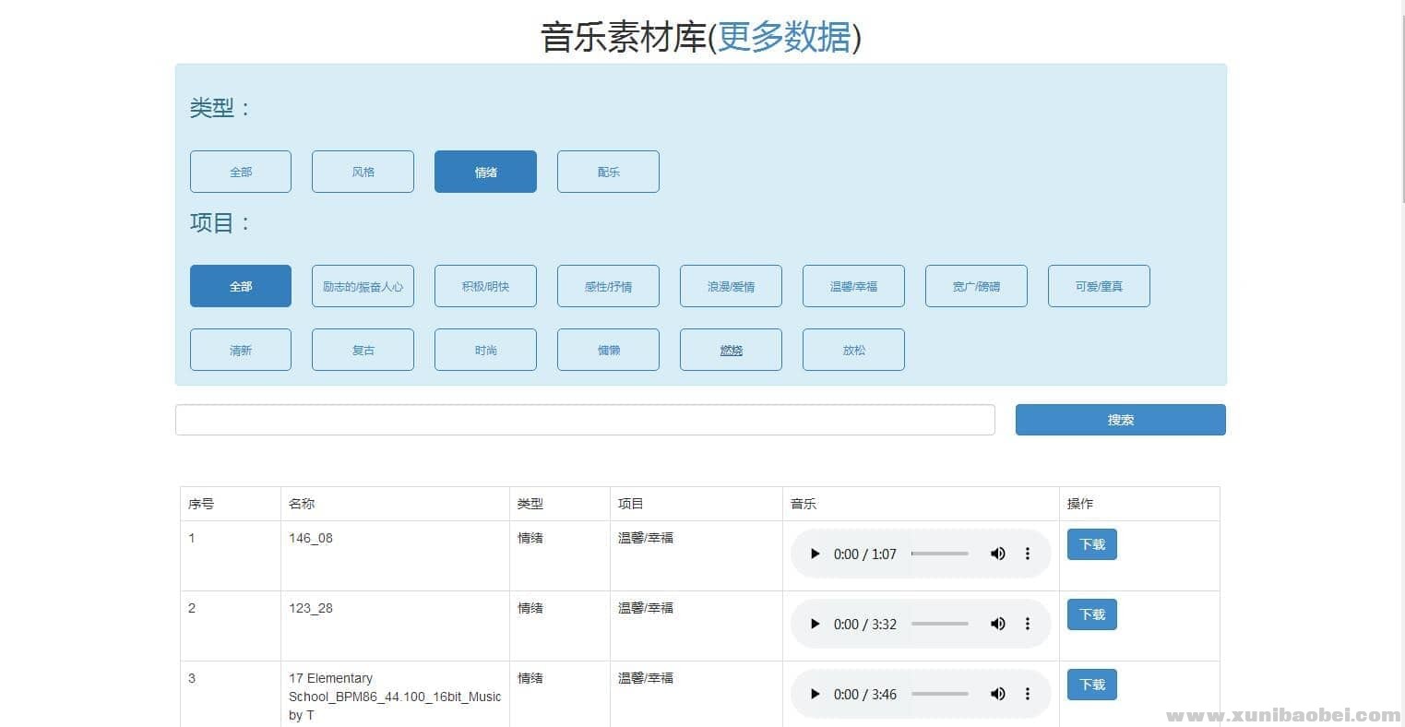
Task: Play the track 146_08
Action: pyautogui.click(x=815, y=554)
